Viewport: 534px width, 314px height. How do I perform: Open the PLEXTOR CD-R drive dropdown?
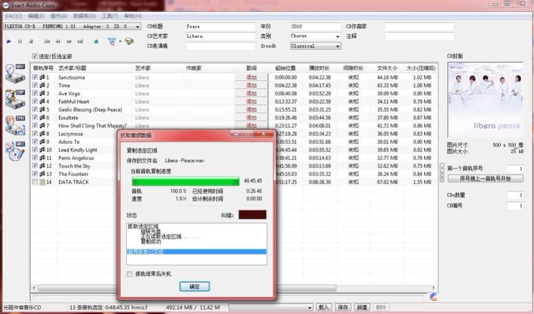pos(138,26)
